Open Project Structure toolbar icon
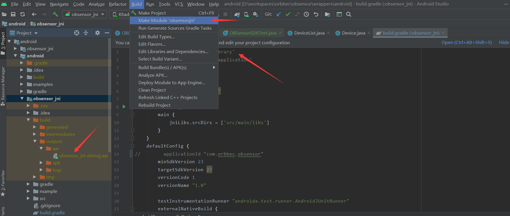This screenshot has height=216, width=510. 328,14
